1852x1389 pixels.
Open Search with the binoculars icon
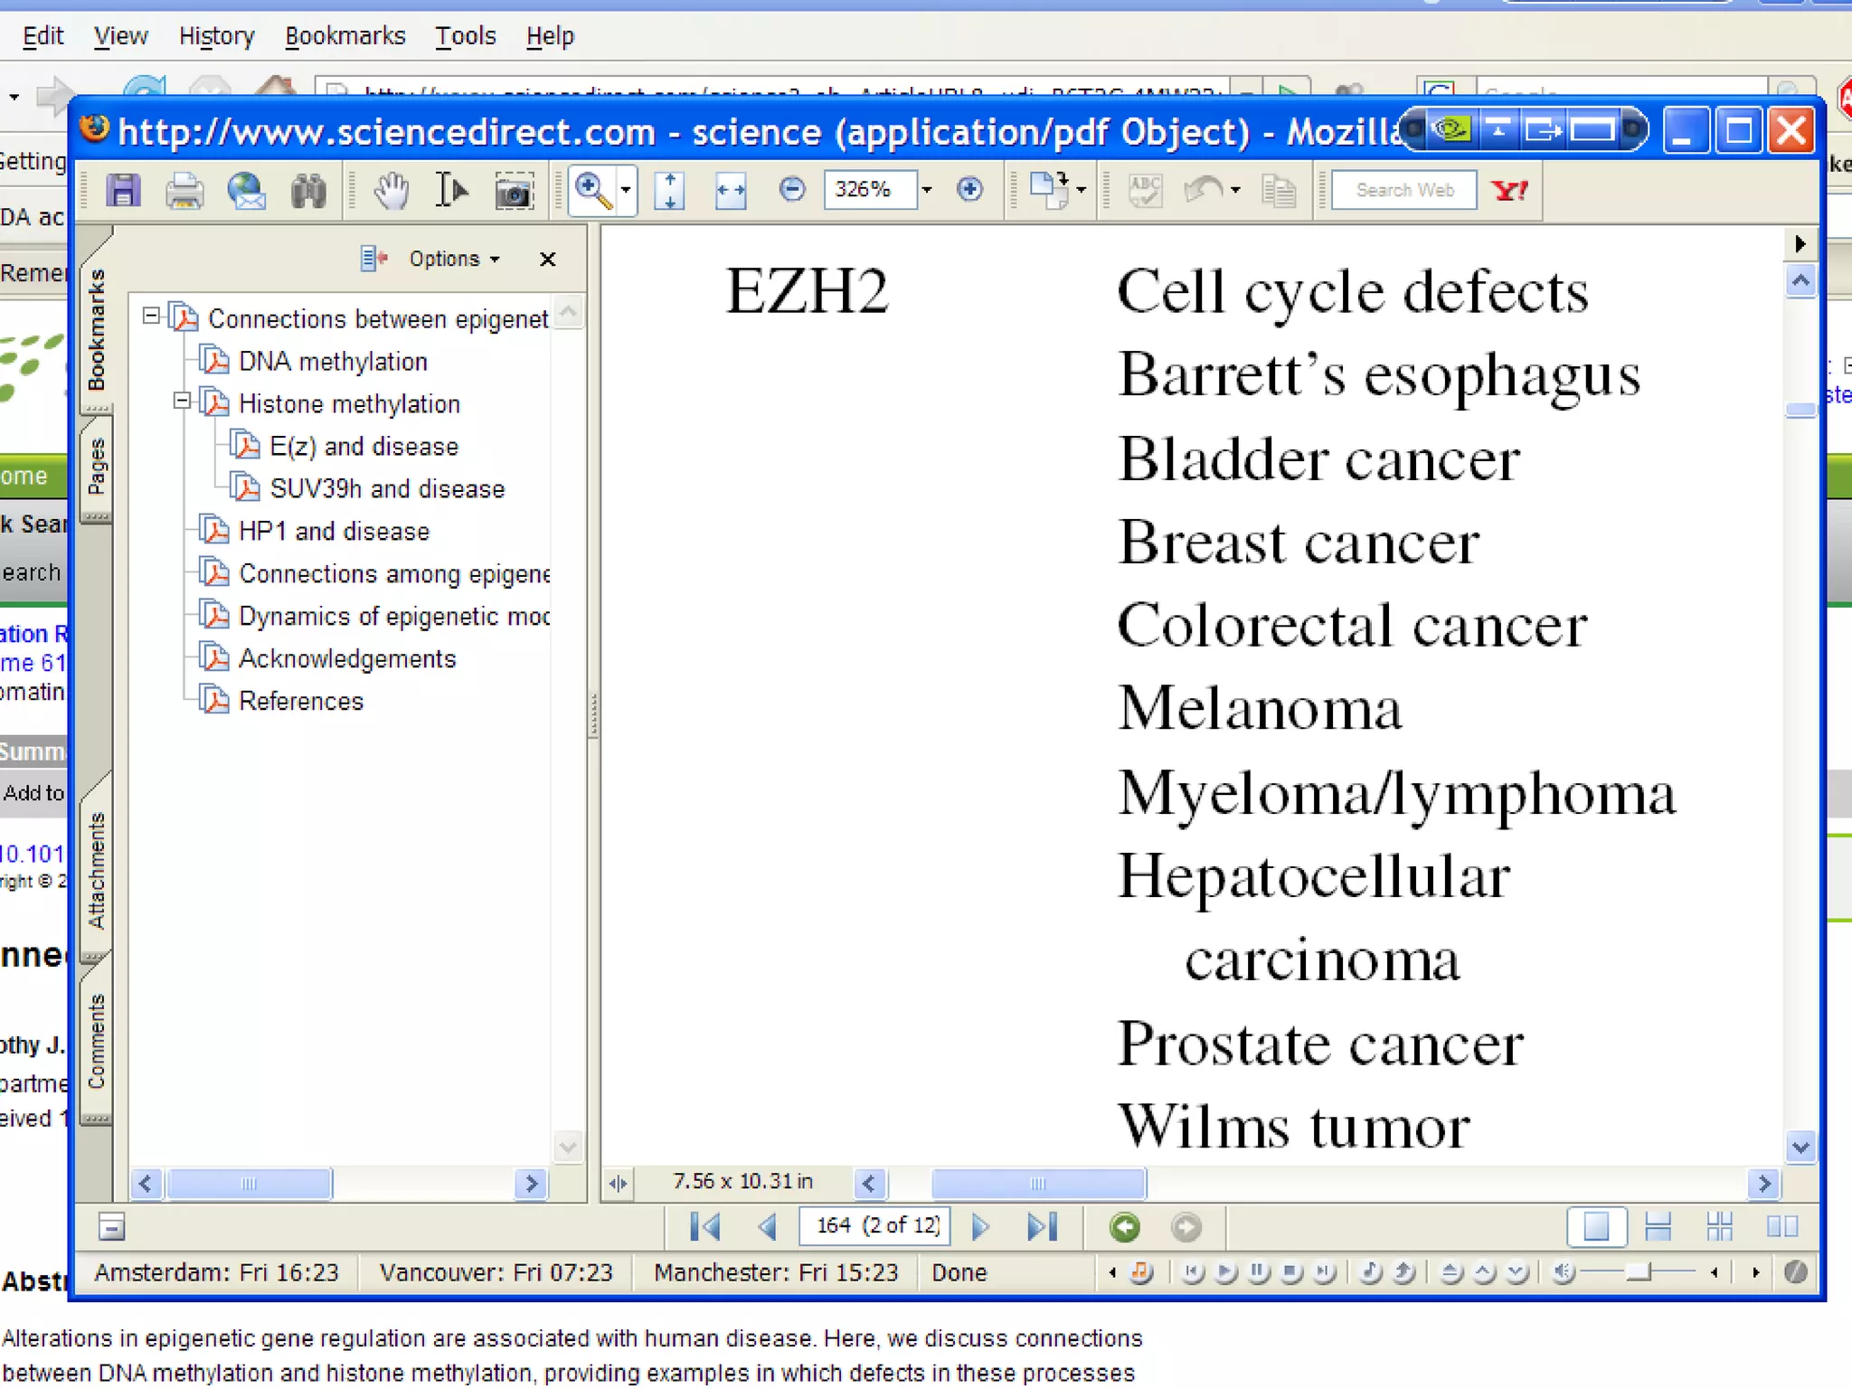tap(308, 191)
